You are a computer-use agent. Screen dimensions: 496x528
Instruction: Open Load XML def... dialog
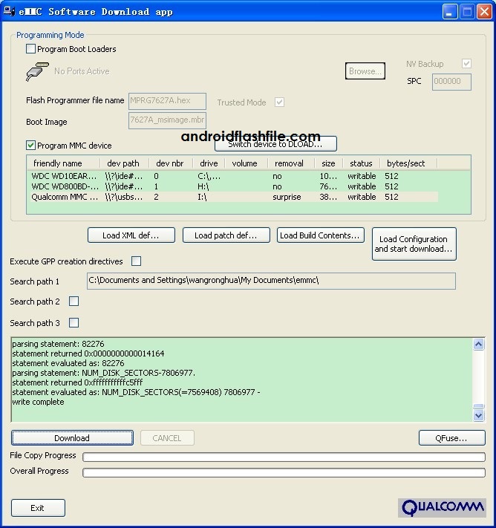pyautogui.click(x=131, y=235)
